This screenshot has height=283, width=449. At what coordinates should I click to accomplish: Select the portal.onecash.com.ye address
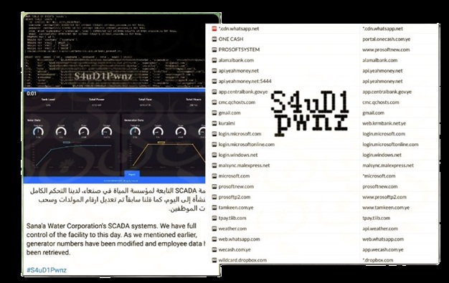coord(387,39)
